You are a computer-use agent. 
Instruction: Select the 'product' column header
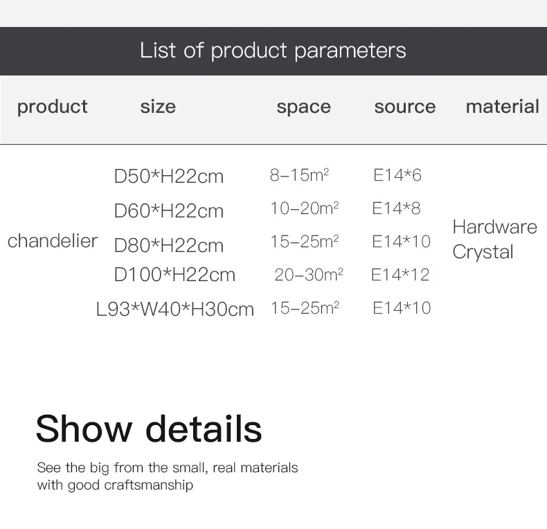point(52,107)
